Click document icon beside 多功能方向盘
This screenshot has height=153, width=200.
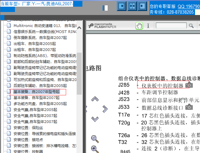(x=9, y=103)
